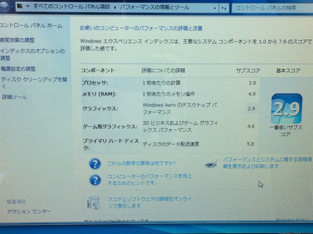Click the 関連項目 sidebar heading
This screenshot has height=234, width=313.
click(16, 202)
